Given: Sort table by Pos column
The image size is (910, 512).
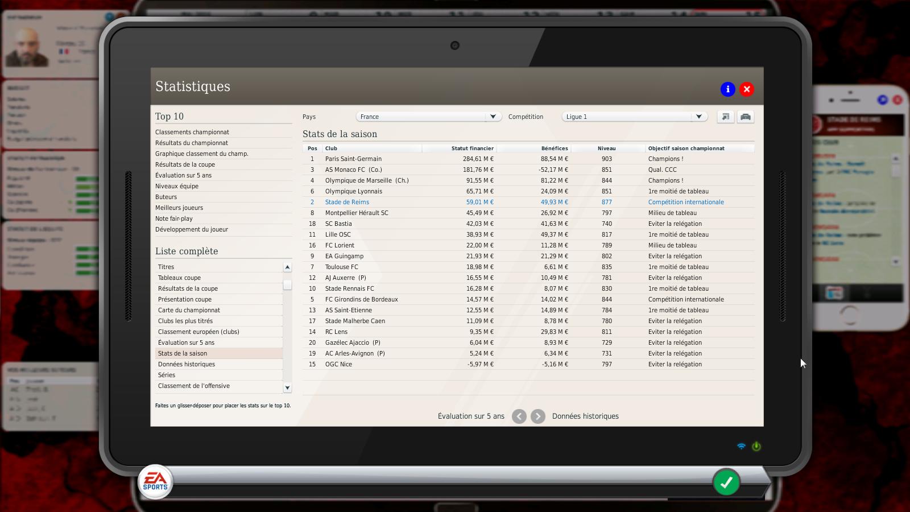Looking at the screenshot, I should pyautogui.click(x=312, y=148).
